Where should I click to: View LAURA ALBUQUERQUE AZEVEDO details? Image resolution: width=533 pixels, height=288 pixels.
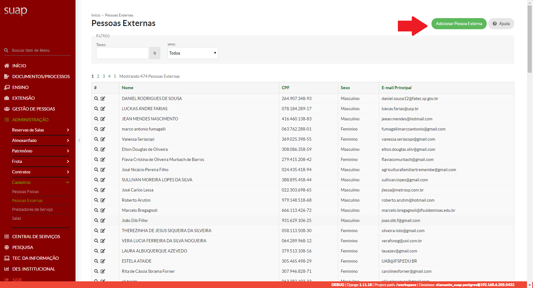click(96, 251)
